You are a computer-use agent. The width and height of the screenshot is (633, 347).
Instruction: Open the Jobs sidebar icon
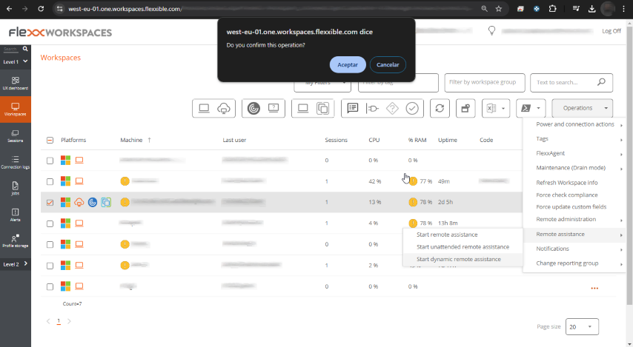(16, 188)
